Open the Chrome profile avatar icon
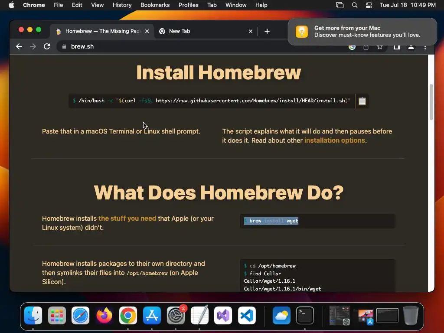The height and width of the screenshot is (333, 444). 411,47
